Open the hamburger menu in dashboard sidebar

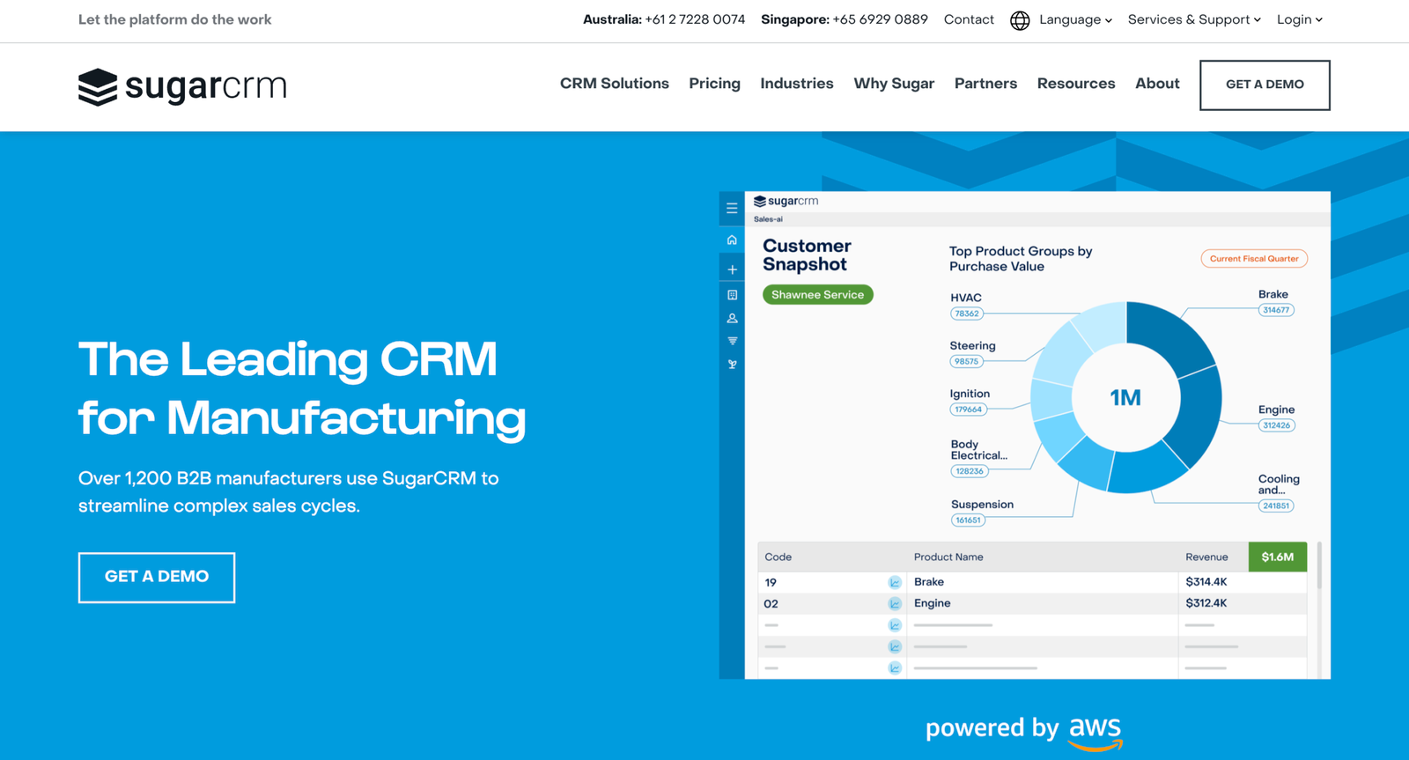pyautogui.click(x=732, y=209)
